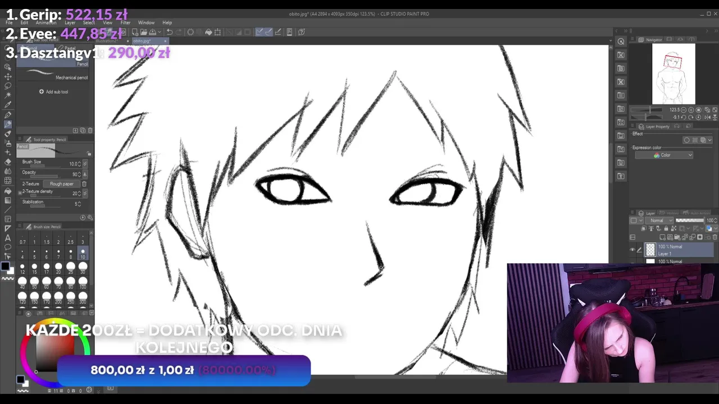Select the Eraser tool
719x404 pixels.
8,162
